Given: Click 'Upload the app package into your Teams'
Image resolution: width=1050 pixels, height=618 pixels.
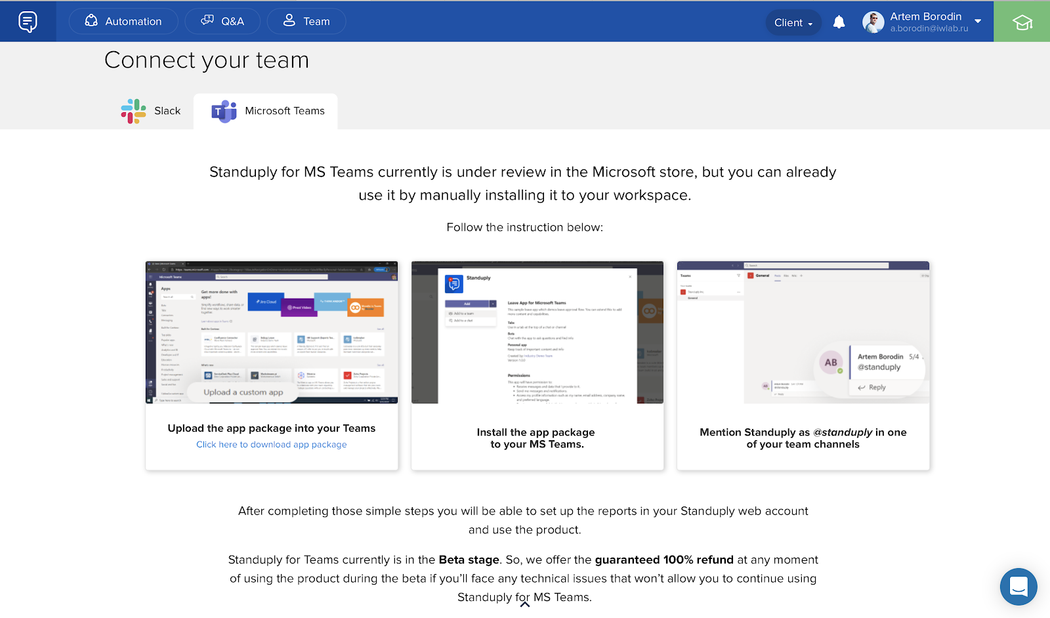Looking at the screenshot, I should click(272, 428).
